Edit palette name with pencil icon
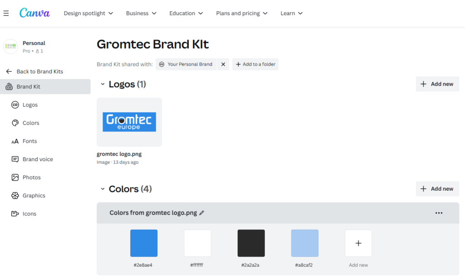This screenshot has width=465, height=278. (x=202, y=213)
